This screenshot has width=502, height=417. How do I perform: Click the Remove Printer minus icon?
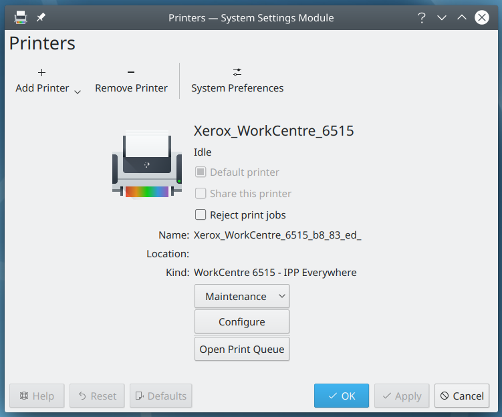pyautogui.click(x=131, y=72)
